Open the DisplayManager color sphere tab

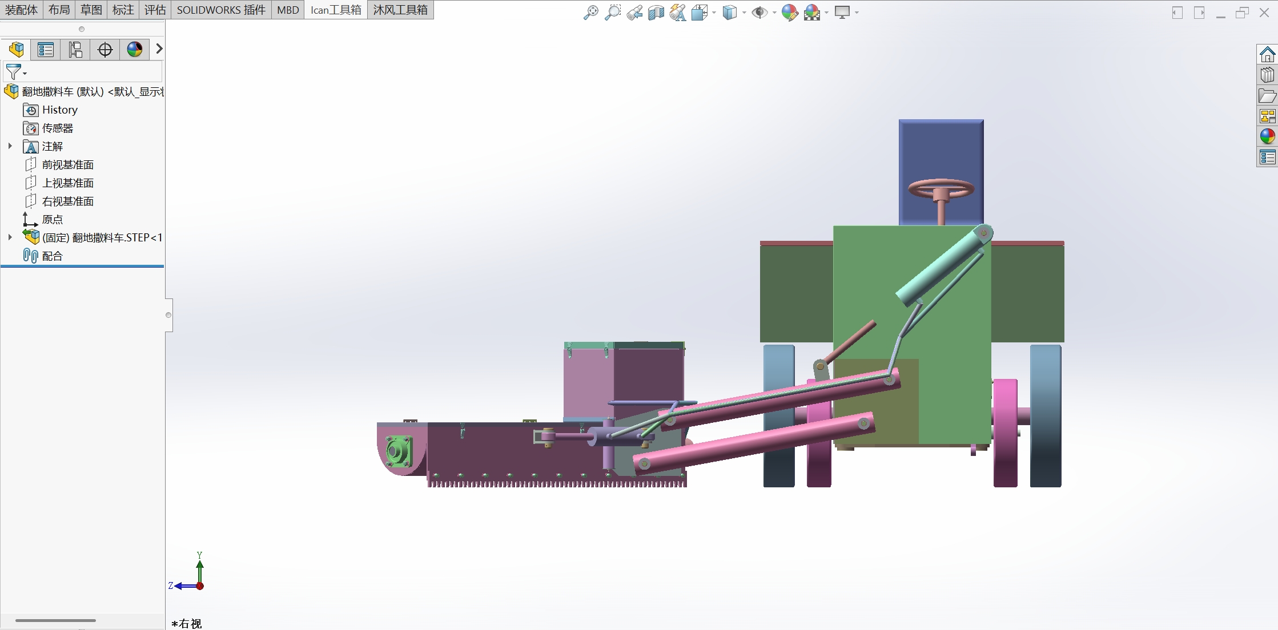click(x=135, y=50)
